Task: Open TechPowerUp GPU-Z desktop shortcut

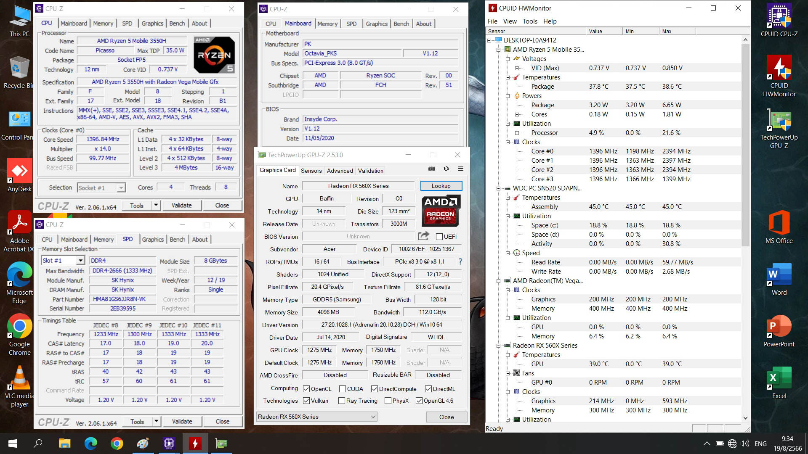Action: (779, 128)
